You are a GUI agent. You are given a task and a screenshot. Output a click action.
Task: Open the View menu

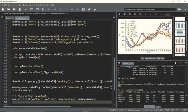click(49, 5)
